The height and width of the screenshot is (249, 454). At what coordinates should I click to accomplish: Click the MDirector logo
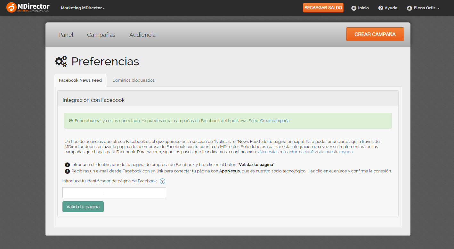coord(28,7)
